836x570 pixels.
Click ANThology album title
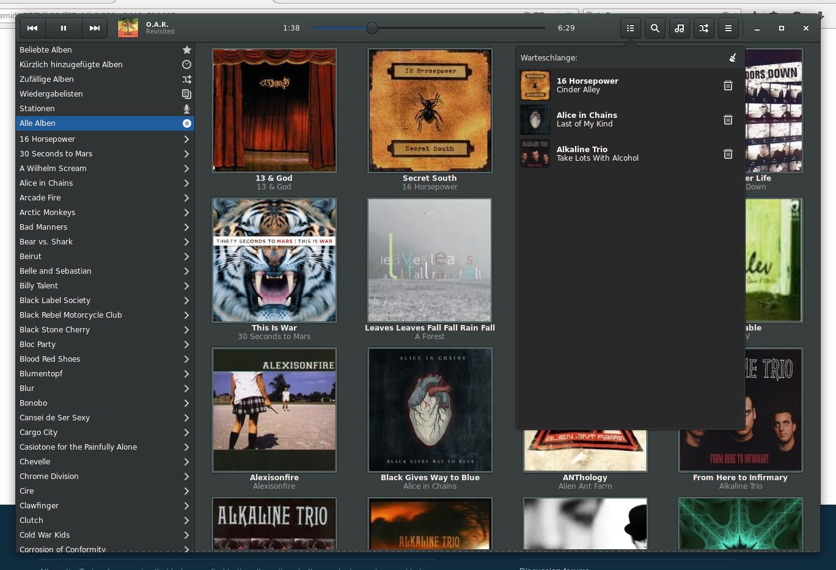(x=585, y=478)
